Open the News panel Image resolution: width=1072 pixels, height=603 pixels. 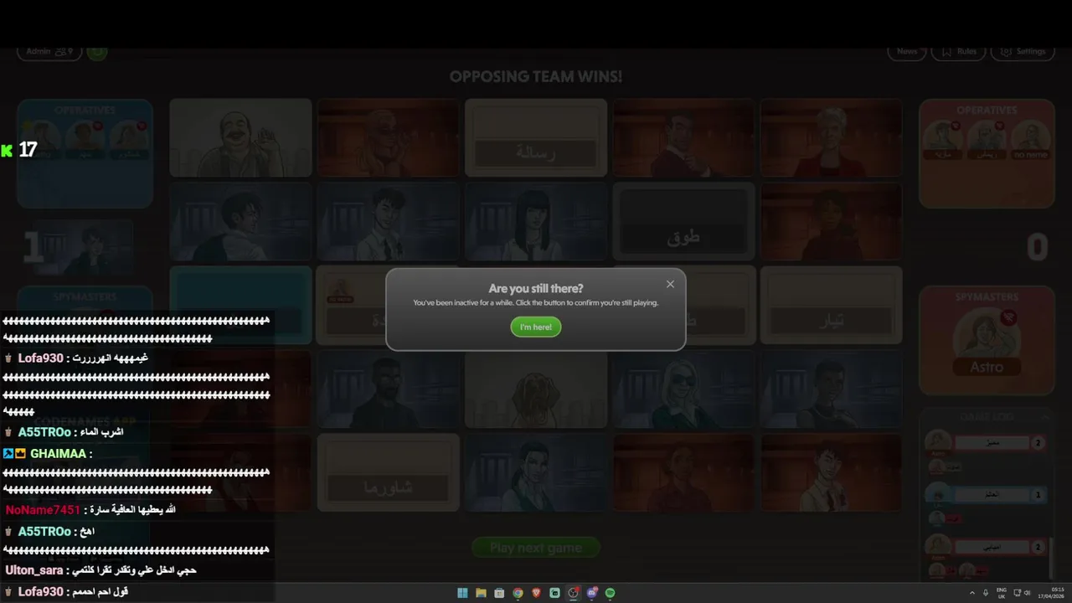[x=907, y=52]
